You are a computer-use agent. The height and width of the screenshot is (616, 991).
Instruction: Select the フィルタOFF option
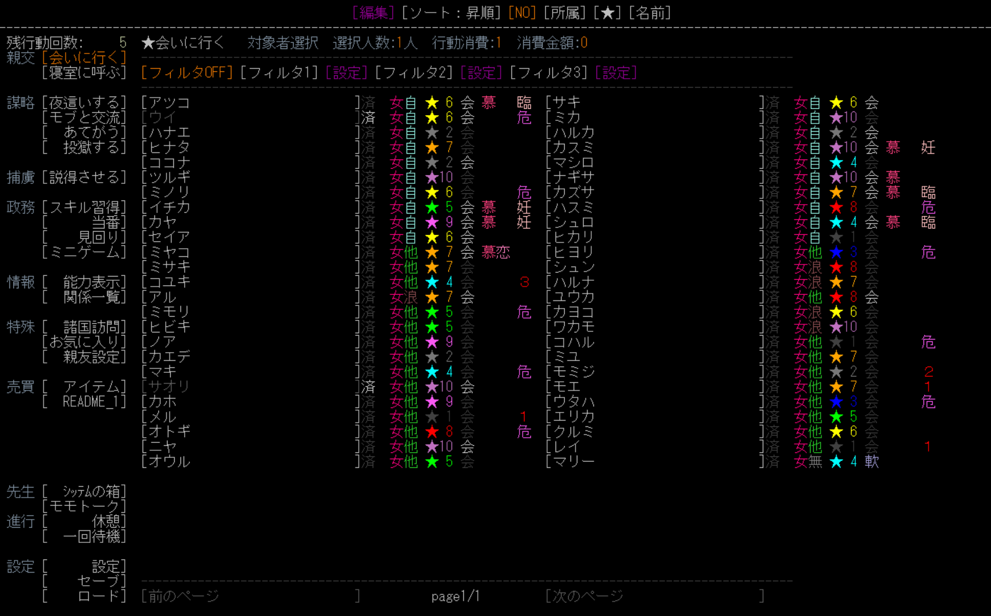(187, 73)
